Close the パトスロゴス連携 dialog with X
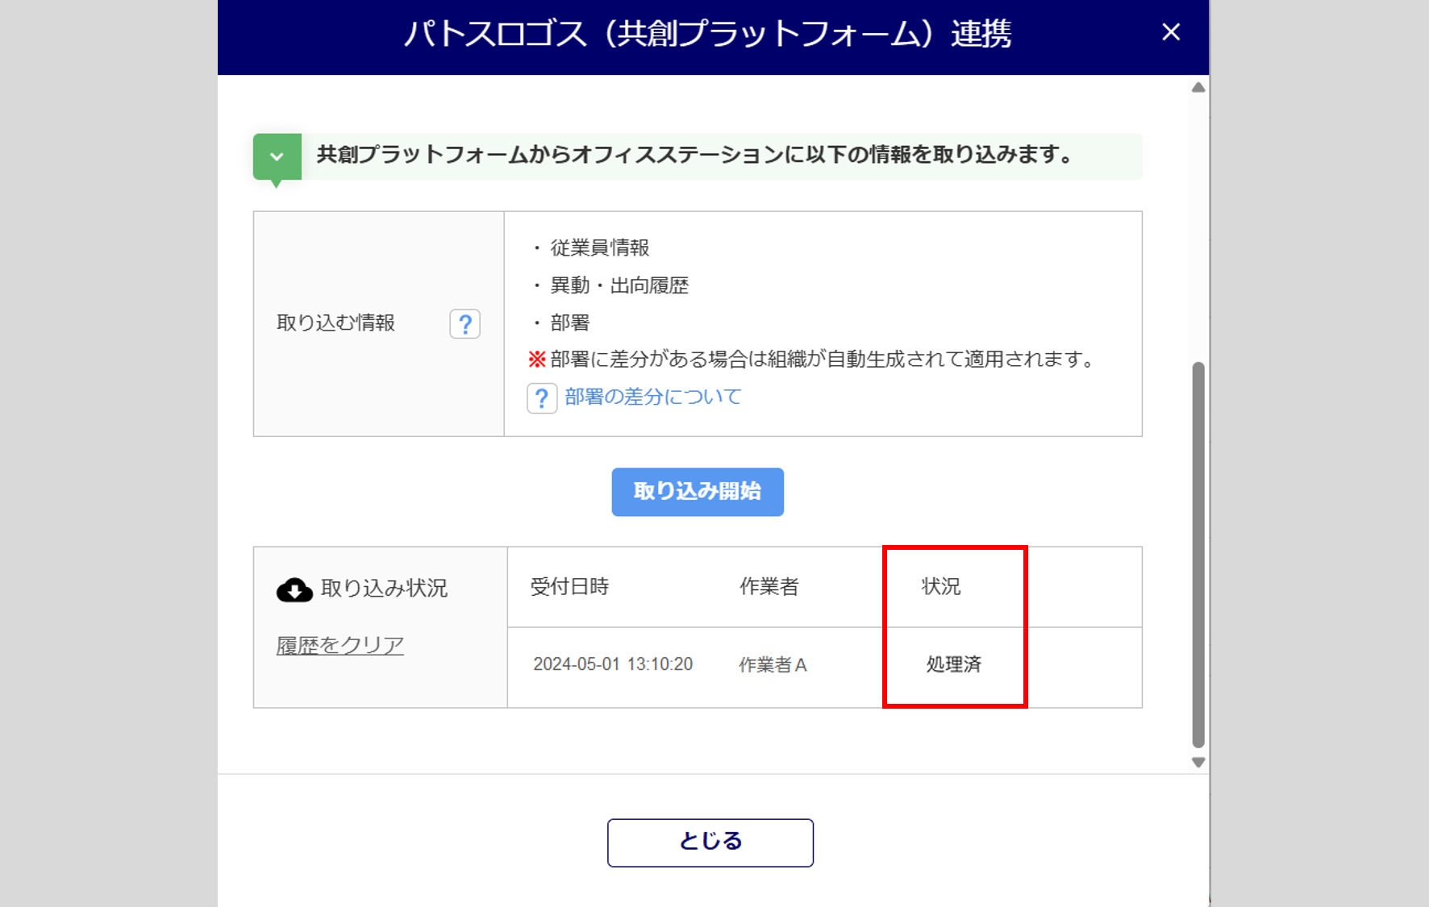This screenshot has width=1429, height=907. (1171, 32)
